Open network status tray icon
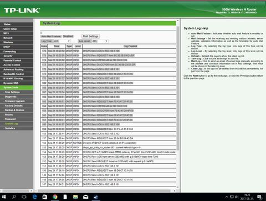The image size is (266, 201). click(x=232, y=197)
